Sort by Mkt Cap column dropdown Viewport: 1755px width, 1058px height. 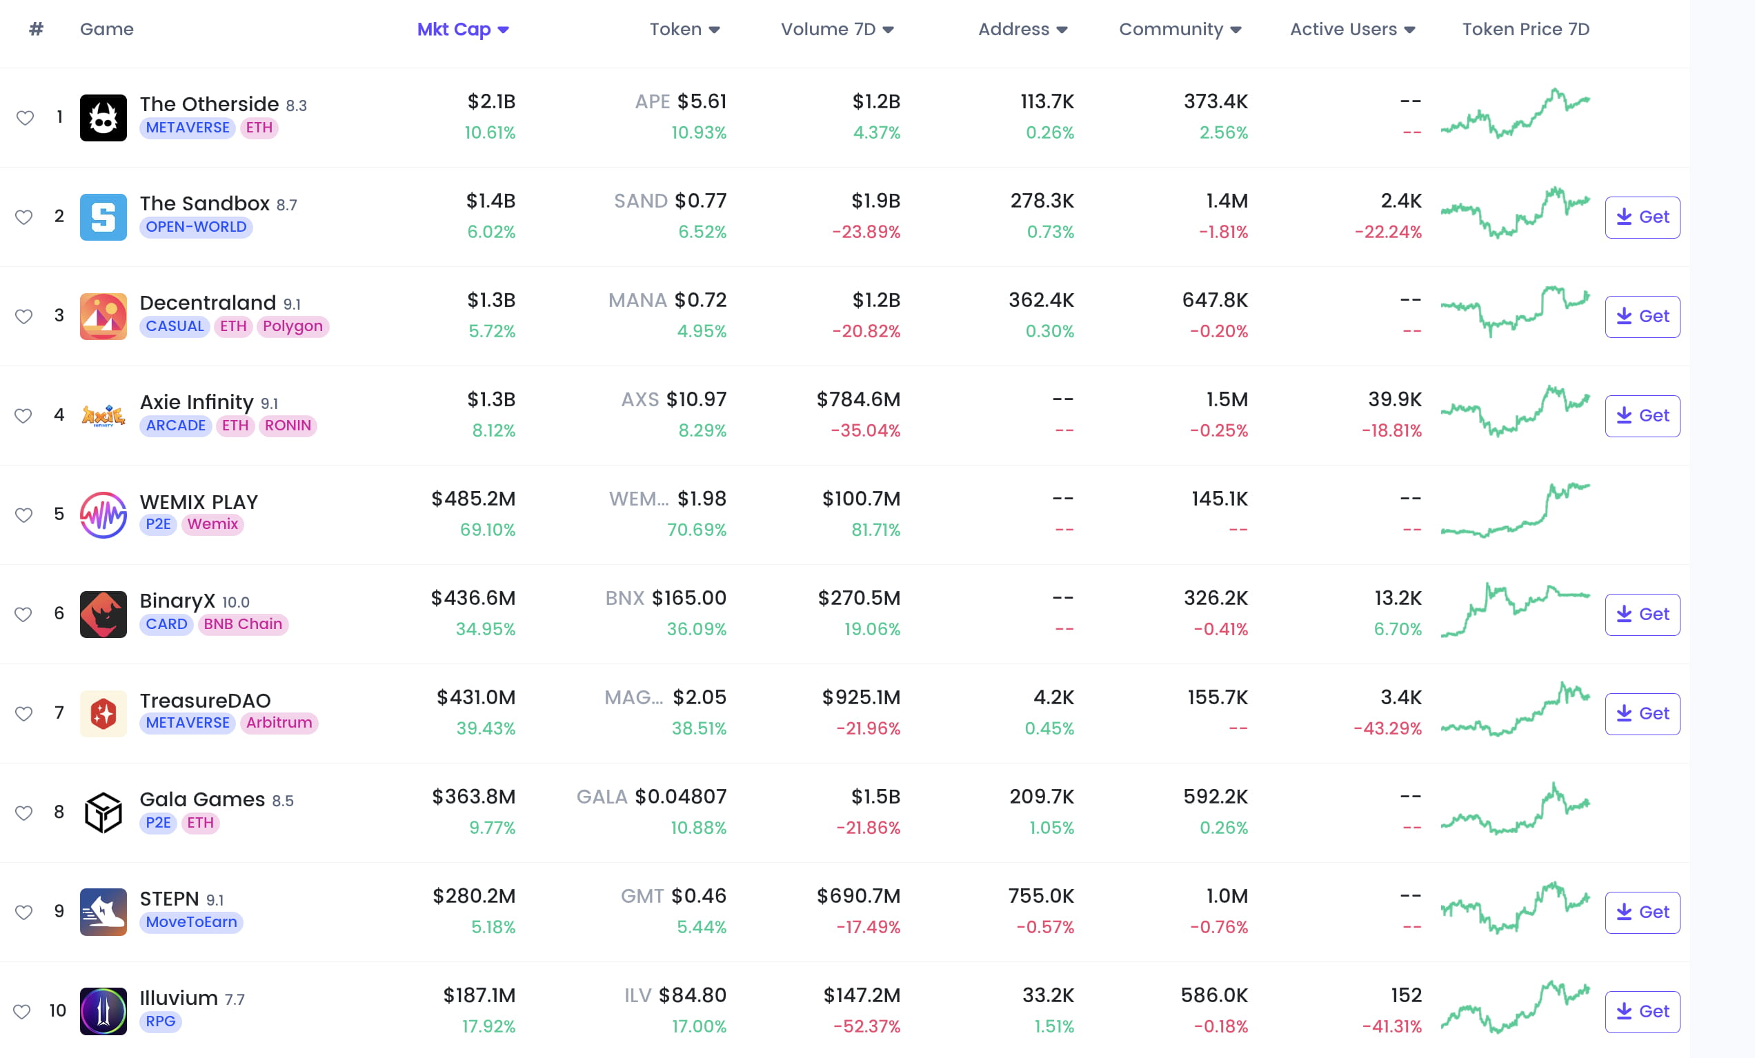click(x=463, y=29)
